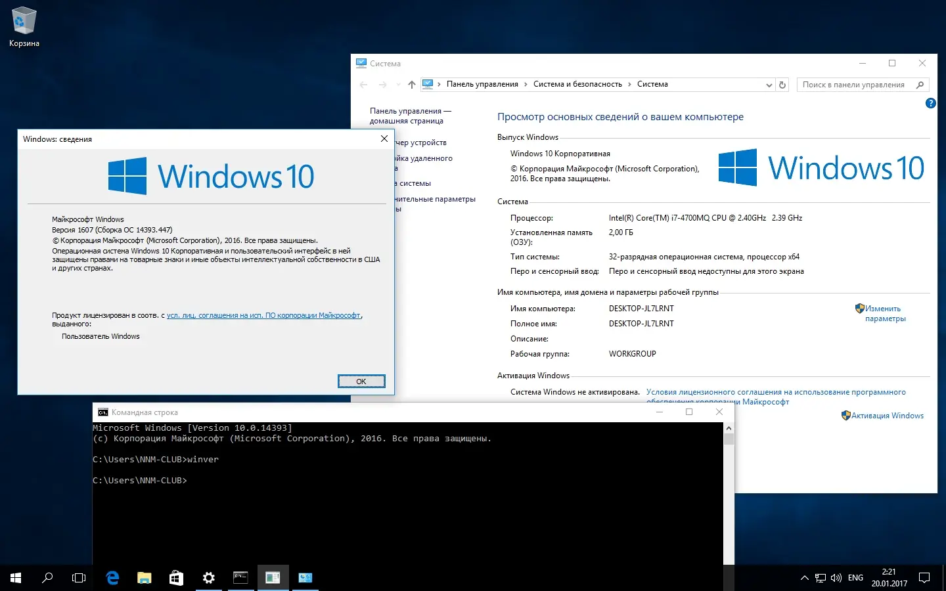Expand the address bar history dropdown
This screenshot has width=946, height=591.
pyautogui.click(x=769, y=85)
